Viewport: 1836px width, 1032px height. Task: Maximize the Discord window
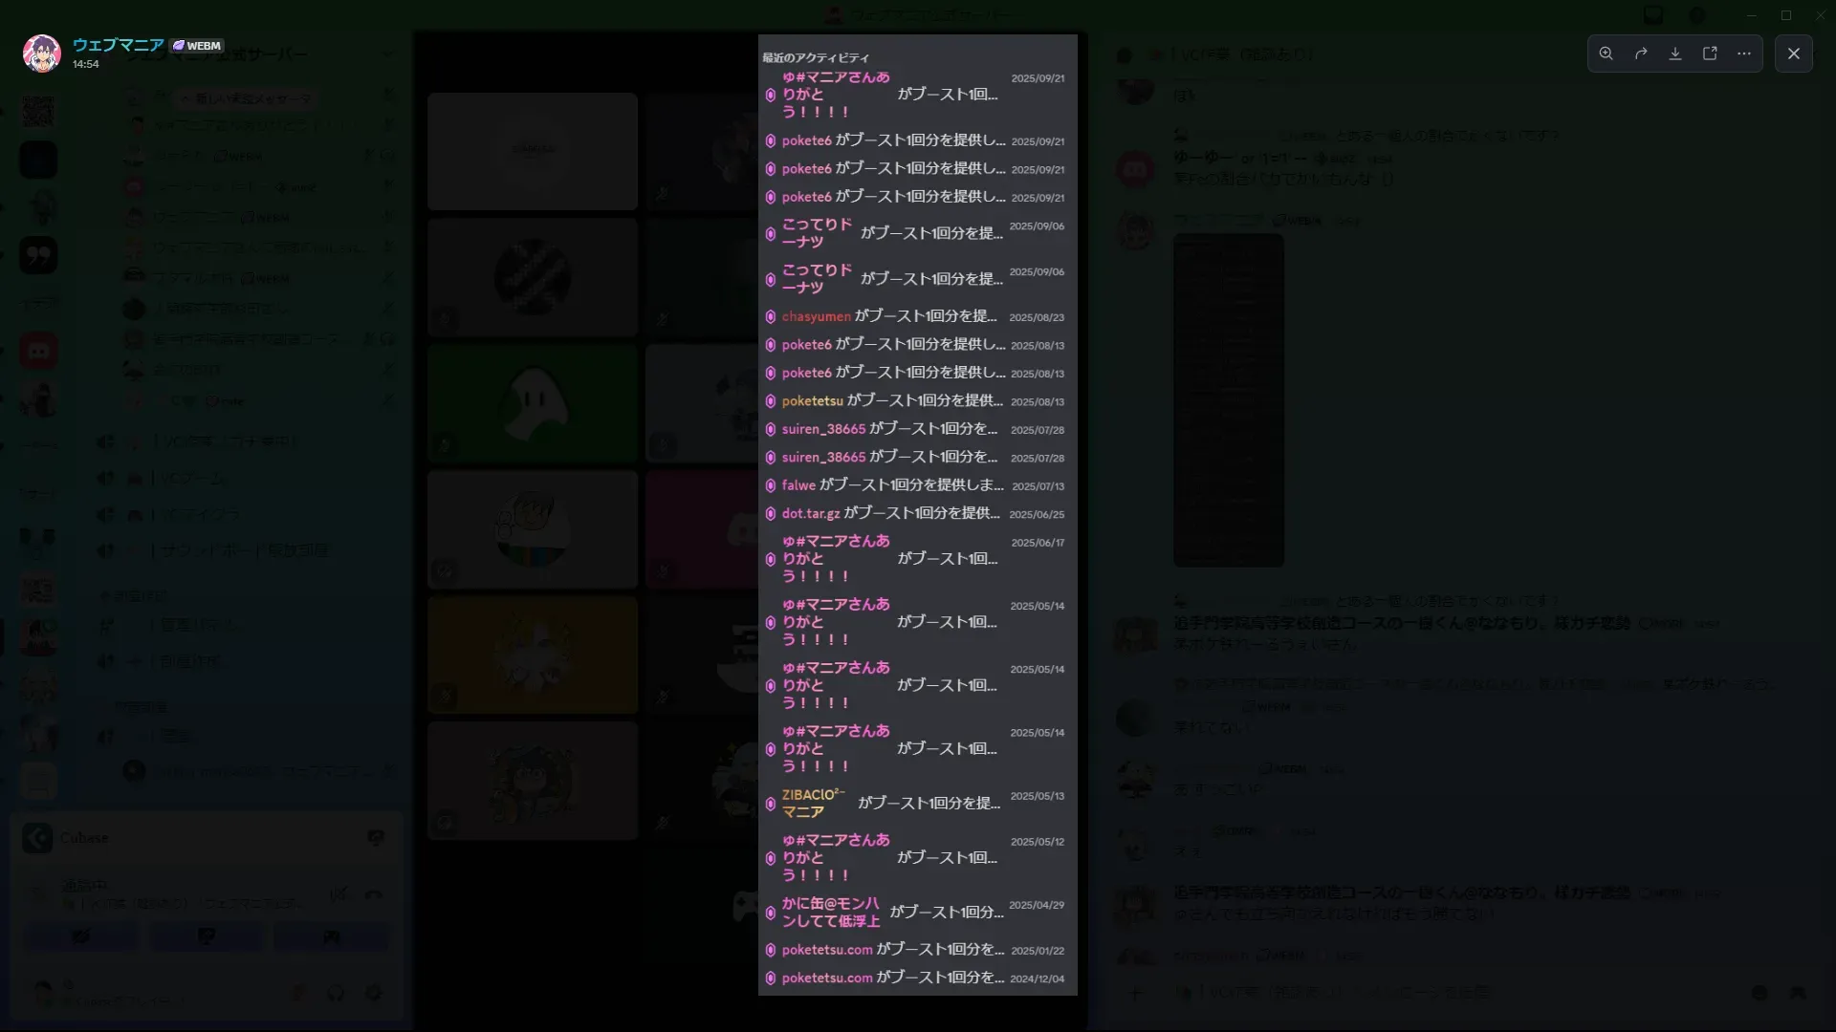click(x=1785, y=15)
